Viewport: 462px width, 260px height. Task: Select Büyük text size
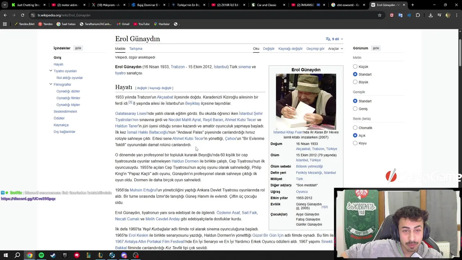pos(355,82)
